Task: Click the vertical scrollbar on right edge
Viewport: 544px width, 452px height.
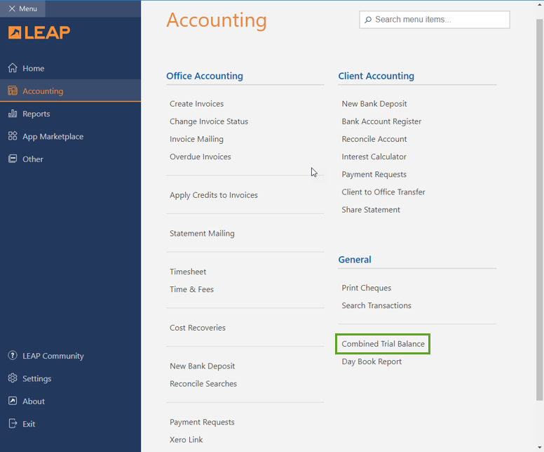Action: 539,211
